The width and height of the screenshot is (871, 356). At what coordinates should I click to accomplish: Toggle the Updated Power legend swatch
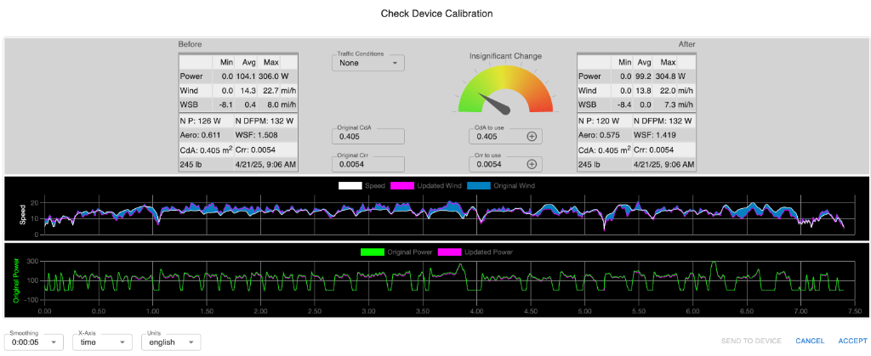(448, 251)
